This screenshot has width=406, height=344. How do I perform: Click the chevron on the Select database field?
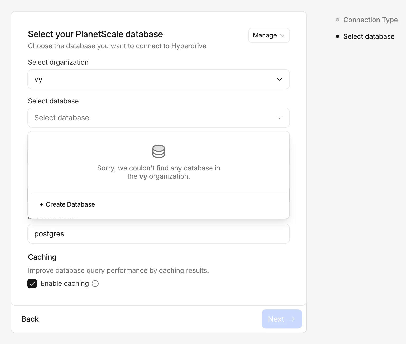[279, 118]
